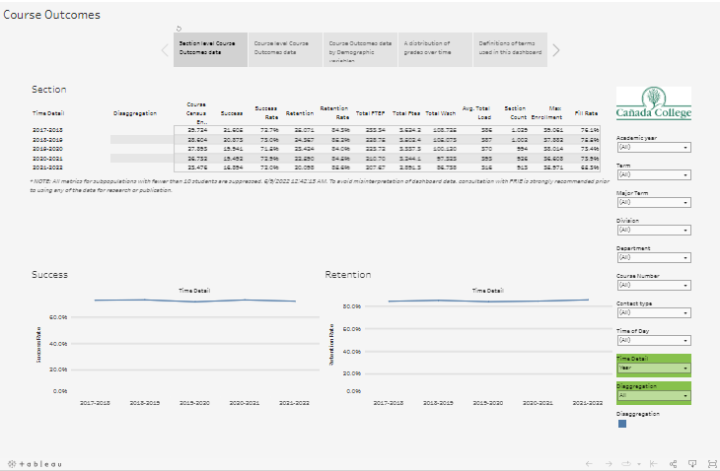Click the Total Wsch column header
The height and width of the screenshot is (471, 720).
pos(440,113)
